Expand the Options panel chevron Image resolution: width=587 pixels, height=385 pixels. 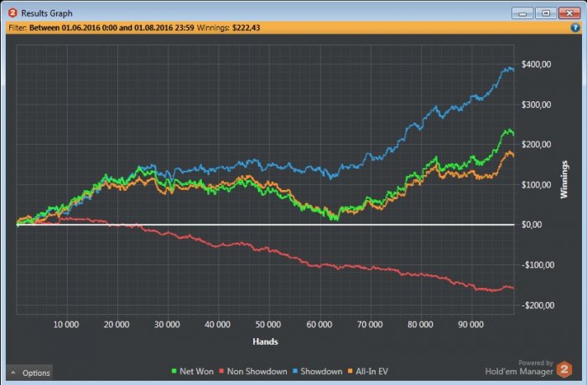(x=13, y=372)
